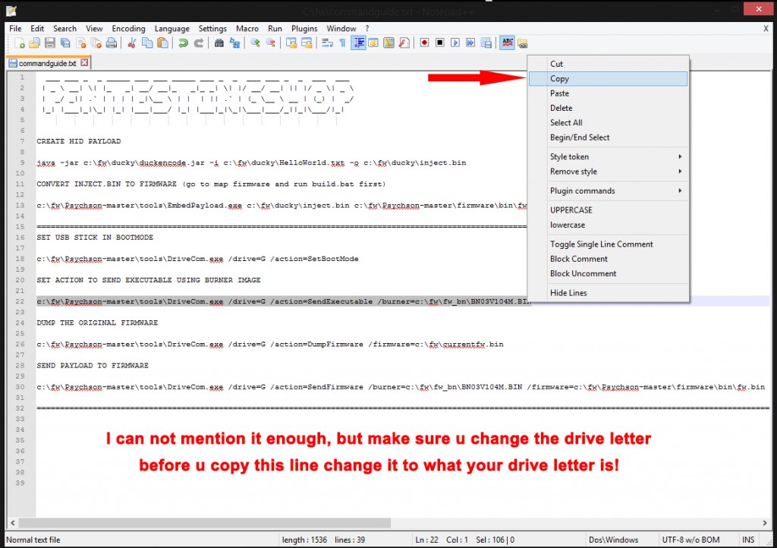777x548 pixels.
Task: Click the scissors Cut icon in toolbar
Action: click(x=132, y=43)
